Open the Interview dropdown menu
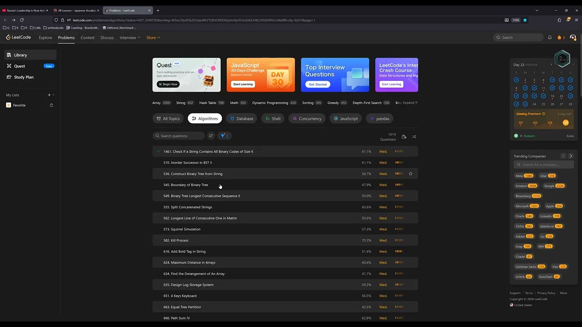This screenshot has width=582, height=327. [130, 38]
